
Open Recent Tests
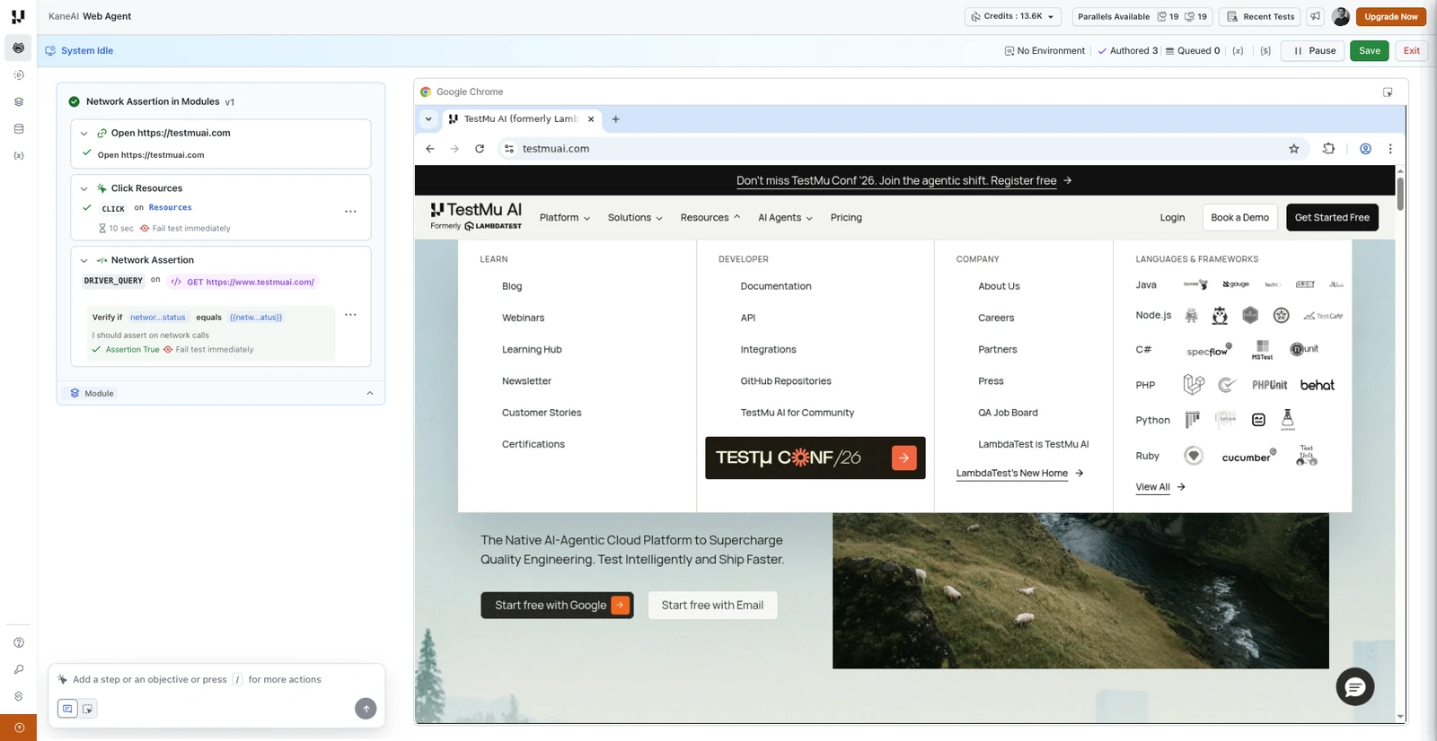(1260, 16)
